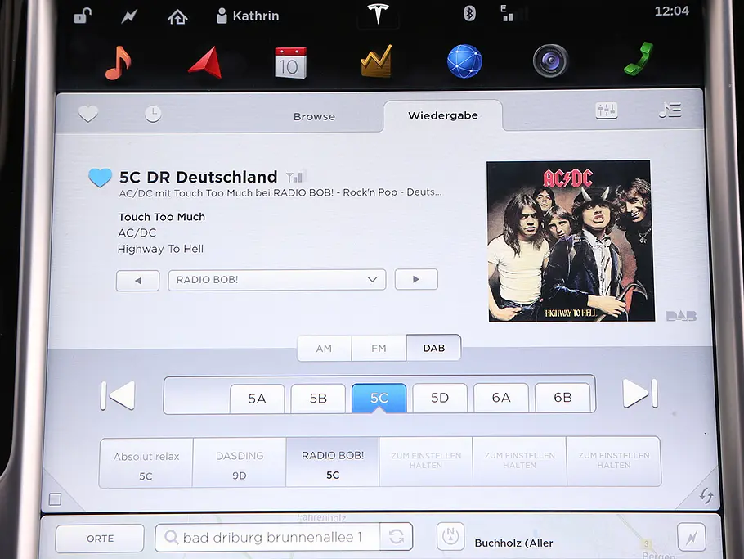This screenshot has height=559, width=744.
Task: Show favorites with the grey heart icon
Action: pyautogui.click(x=88, y=114)
